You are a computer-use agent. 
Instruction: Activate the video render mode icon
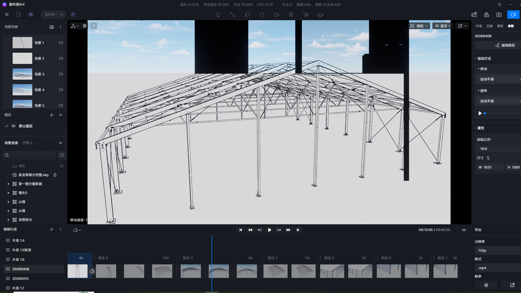[x=513, y=15]
